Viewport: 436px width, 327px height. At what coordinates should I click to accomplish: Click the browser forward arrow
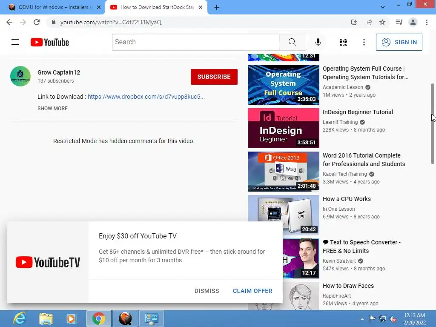[x=23, y=22]
